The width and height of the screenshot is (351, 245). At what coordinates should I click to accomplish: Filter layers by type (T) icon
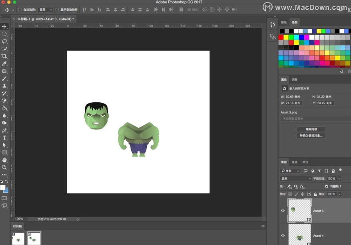pos(319,171)
